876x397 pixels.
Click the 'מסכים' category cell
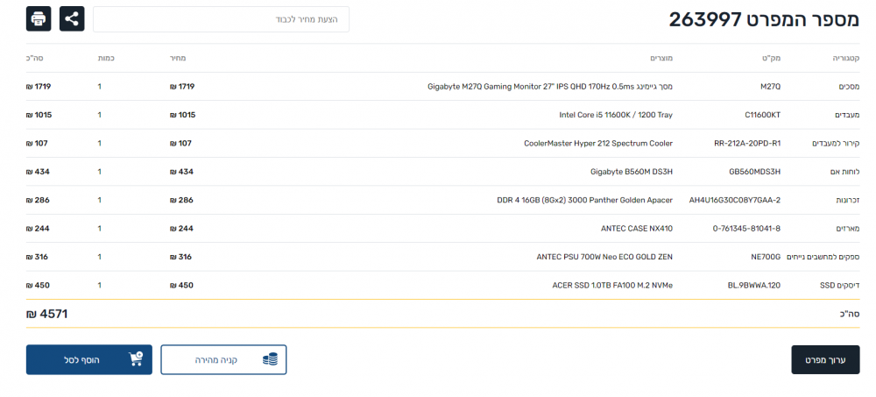850,87
